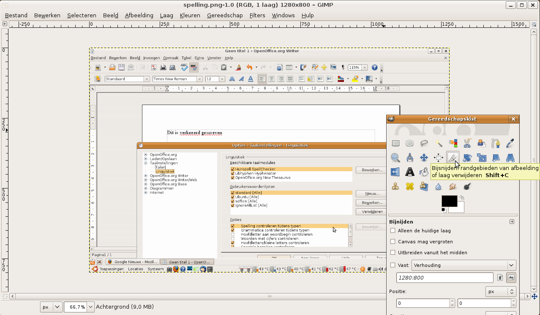
Task: Increase the first Positie value stepper
Action: point(453,301)
